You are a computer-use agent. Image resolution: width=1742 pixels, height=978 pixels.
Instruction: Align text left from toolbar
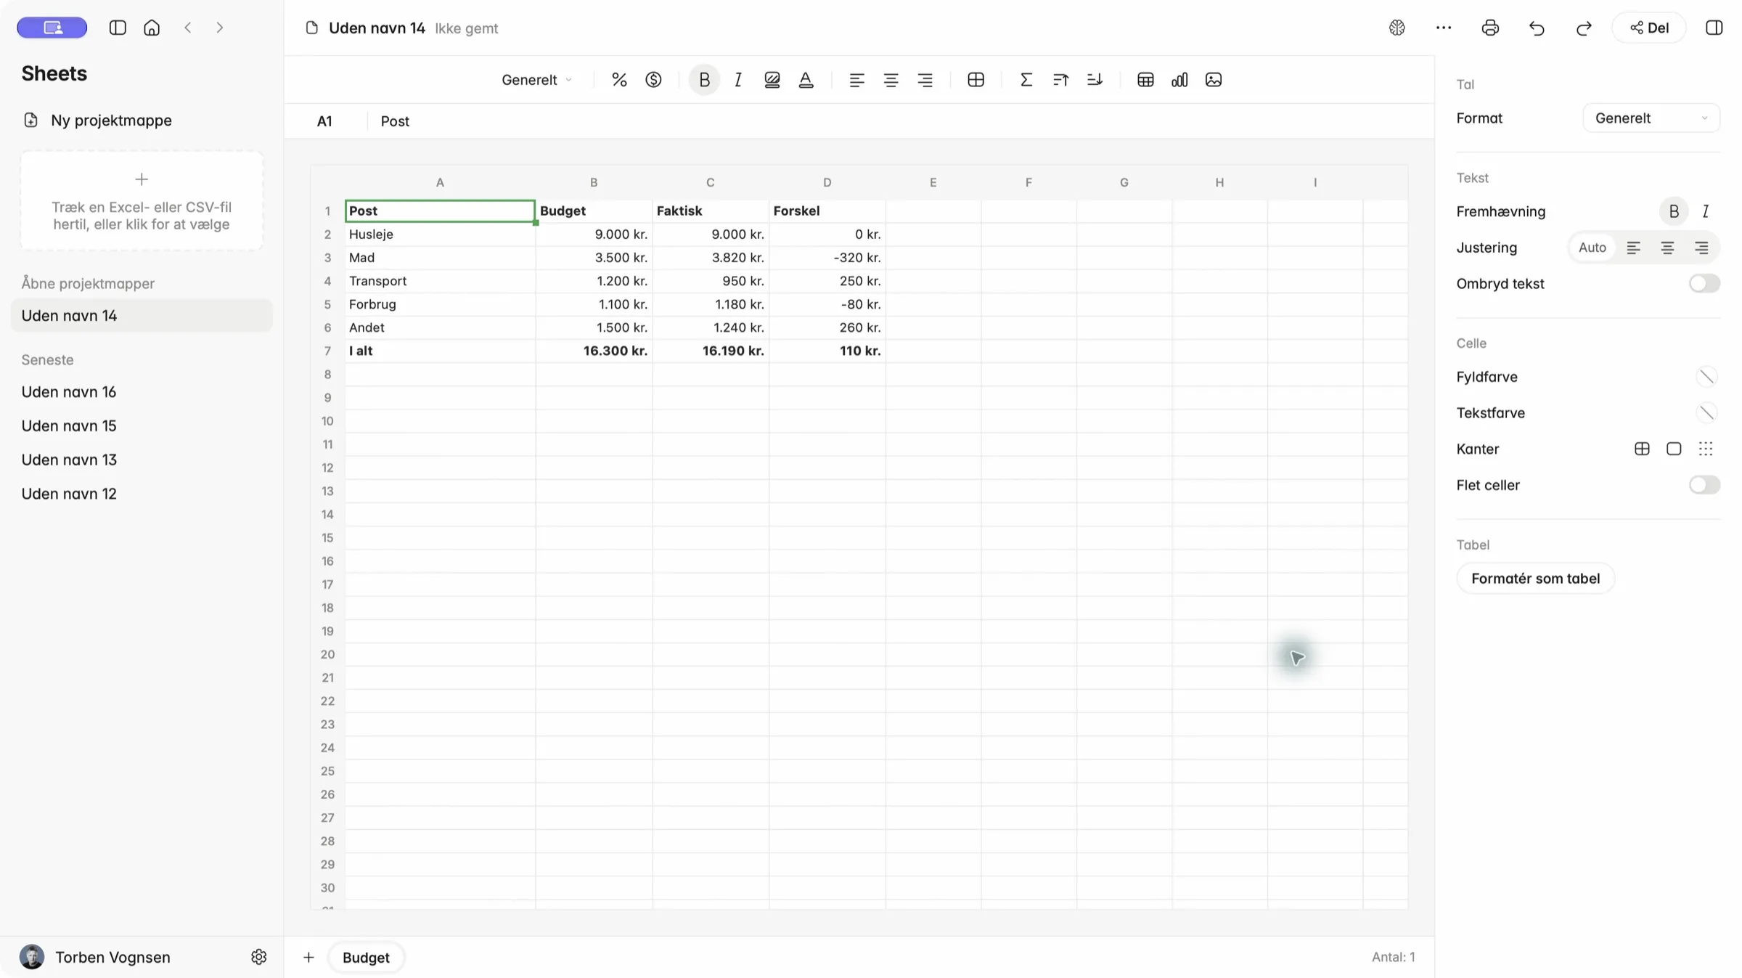856,80
